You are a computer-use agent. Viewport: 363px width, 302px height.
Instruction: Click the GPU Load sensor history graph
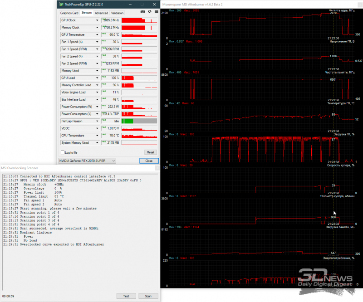tap(139, 78)
